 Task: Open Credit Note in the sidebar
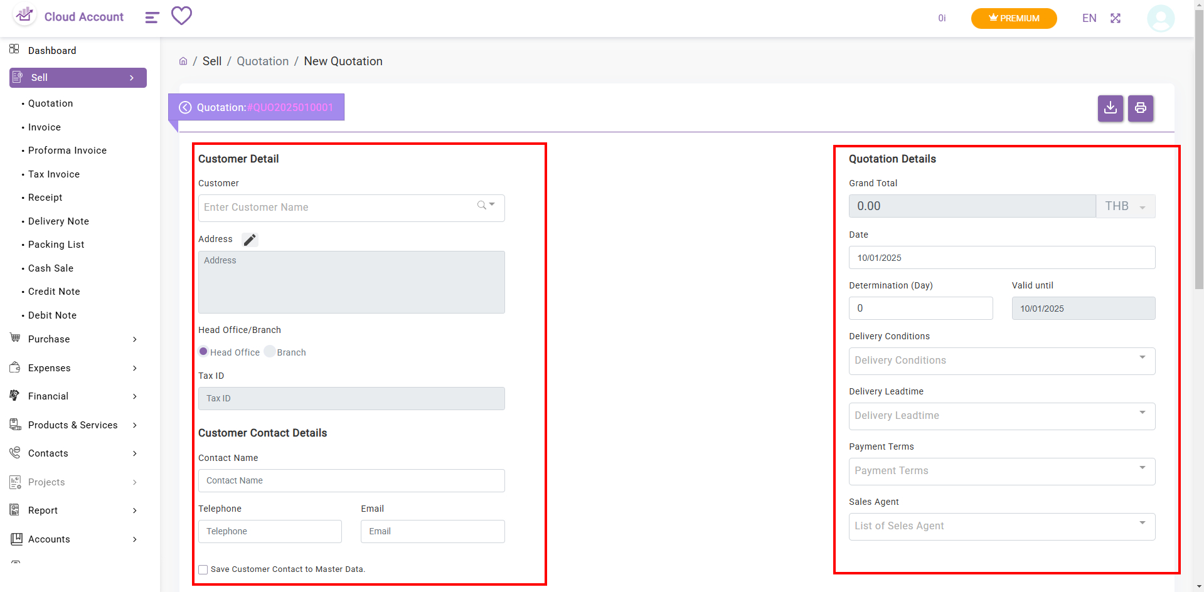[54, 292]
